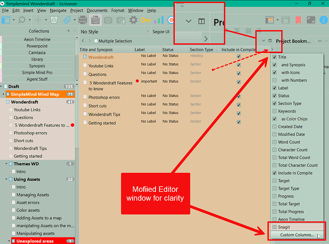Select Photoshop errors in the binder
The height and width of the screenshot is (244, 329).
(x=30, y=133)
